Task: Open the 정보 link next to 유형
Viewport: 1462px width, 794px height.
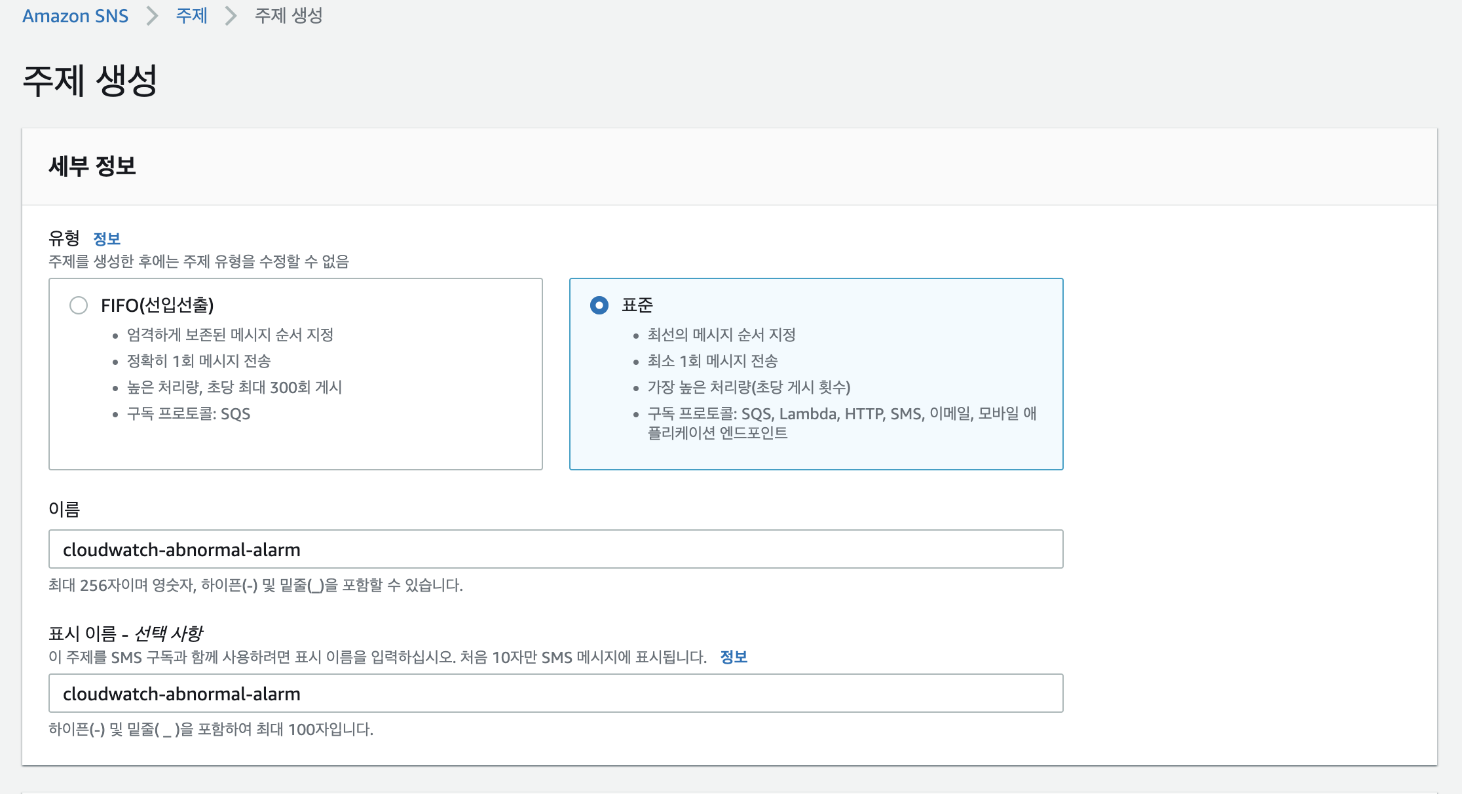Action: point(107,238)
